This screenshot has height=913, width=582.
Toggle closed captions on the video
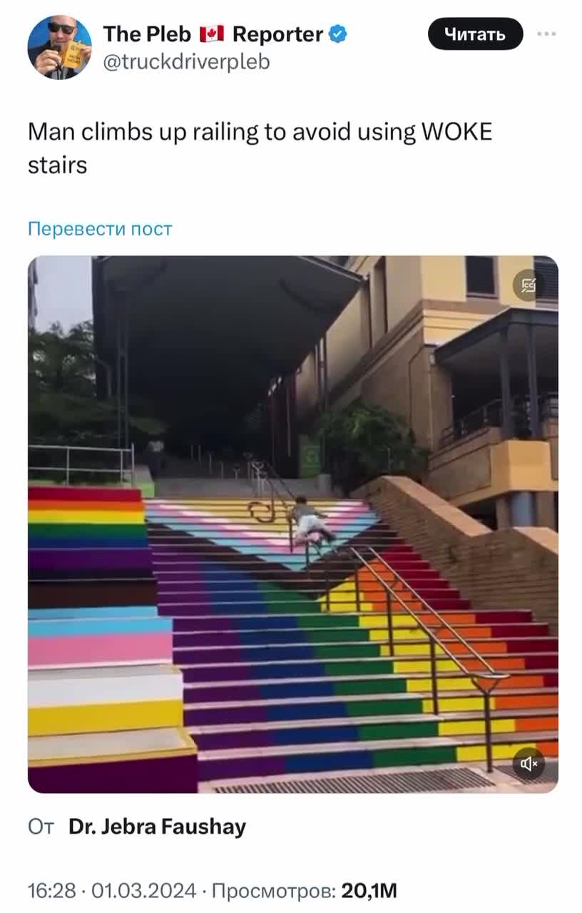529,285
